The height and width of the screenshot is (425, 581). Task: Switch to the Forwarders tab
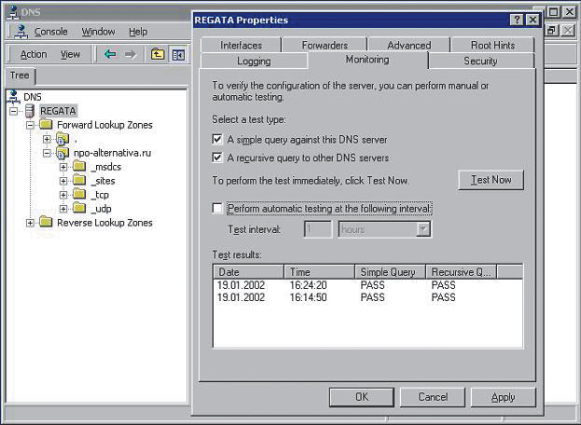[x=325, y=45]
